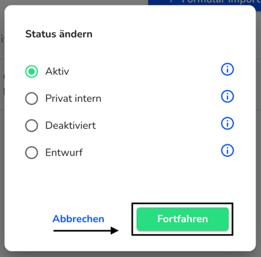This screenshot has width=261, height=257.
Task: Click the icon in Formular import button
Action: 171,1
